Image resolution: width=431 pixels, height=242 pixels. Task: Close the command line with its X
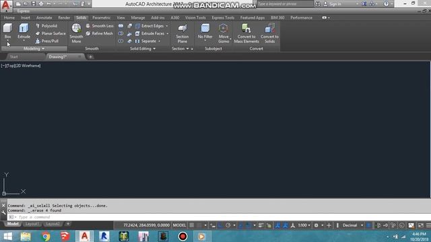3,206
